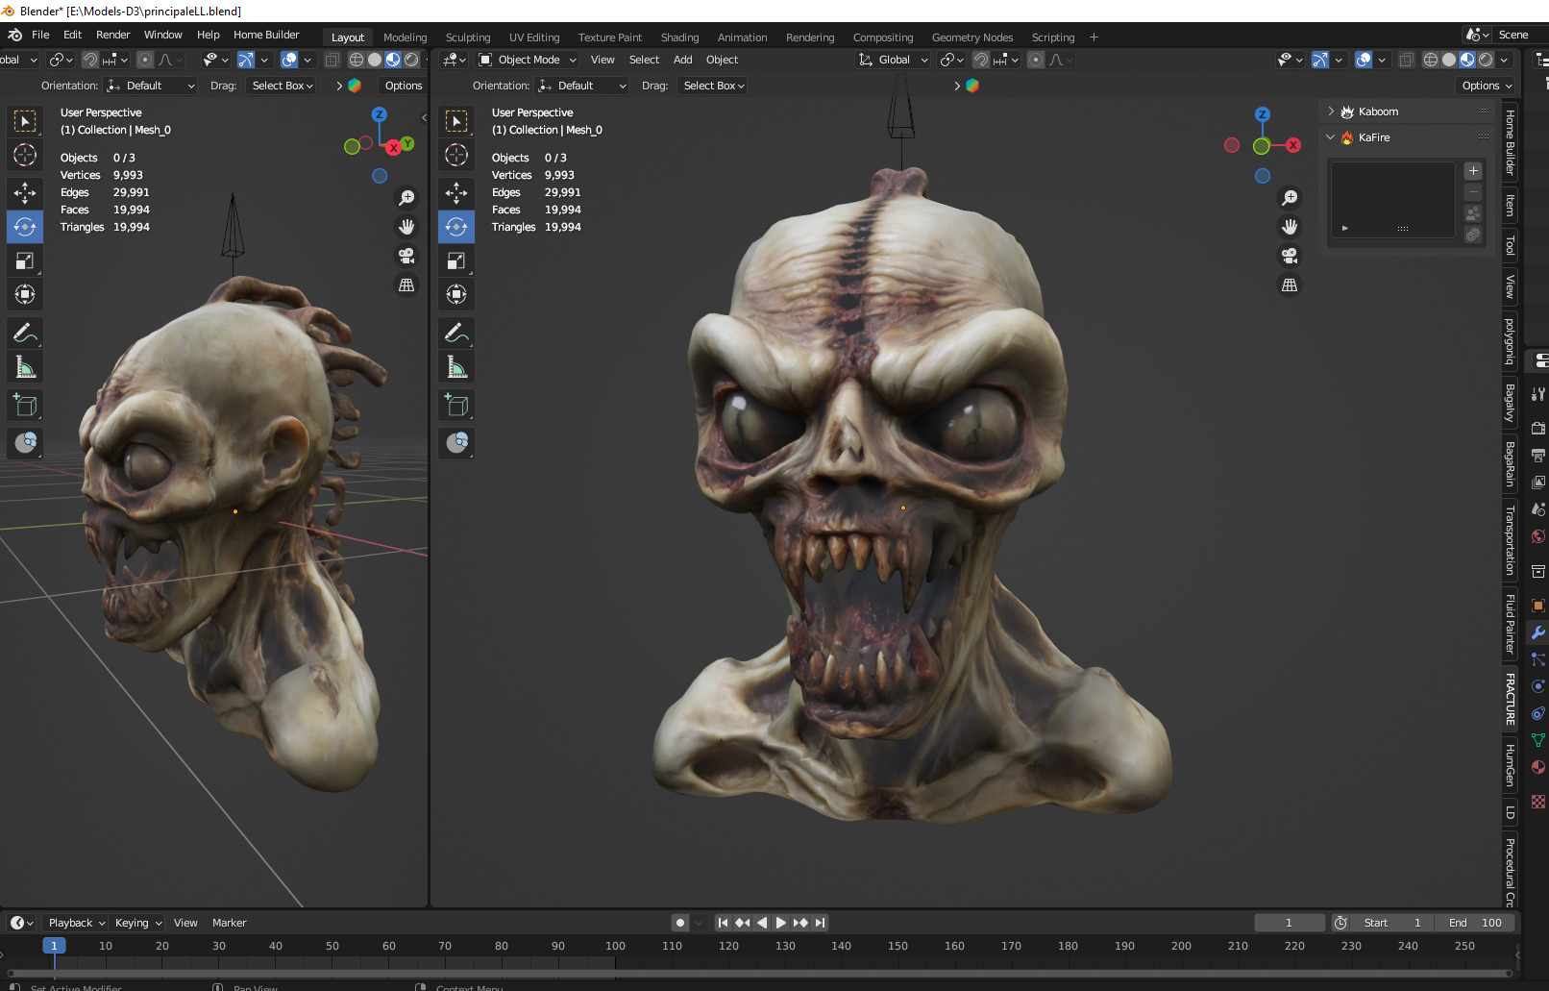Open Drag Select Box dropdown in right viewport
Image resolution: width=1549 pixels, height=991 pixels.
pos(713,86)
